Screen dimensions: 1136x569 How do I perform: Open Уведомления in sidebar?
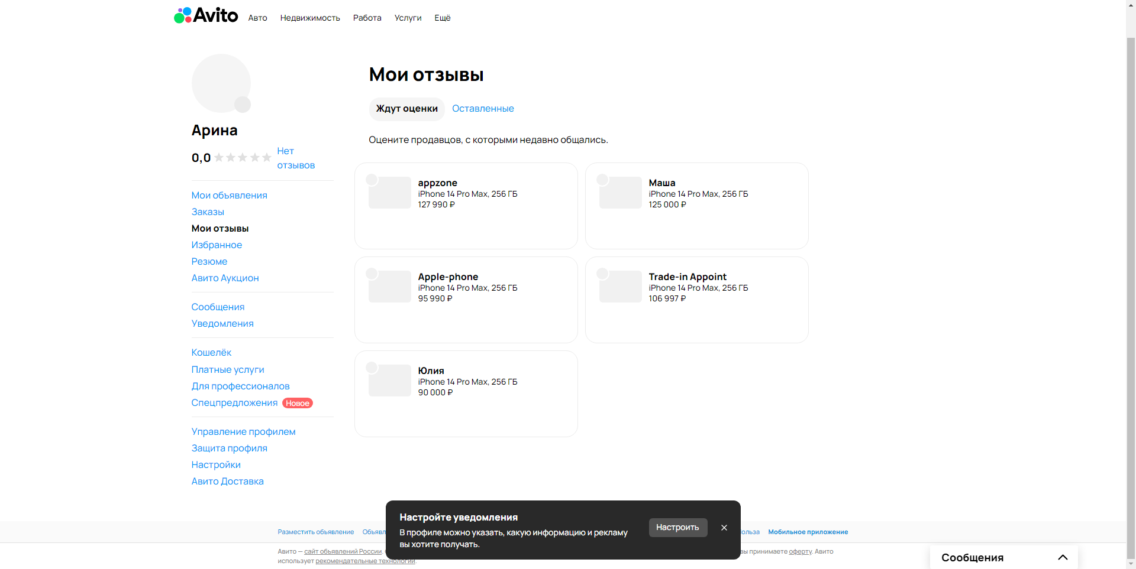click(x=222, y=324)
